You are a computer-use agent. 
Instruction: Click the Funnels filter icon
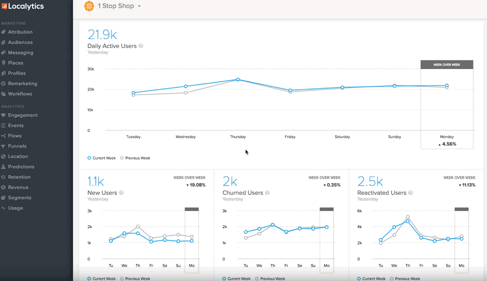[3, 146]
